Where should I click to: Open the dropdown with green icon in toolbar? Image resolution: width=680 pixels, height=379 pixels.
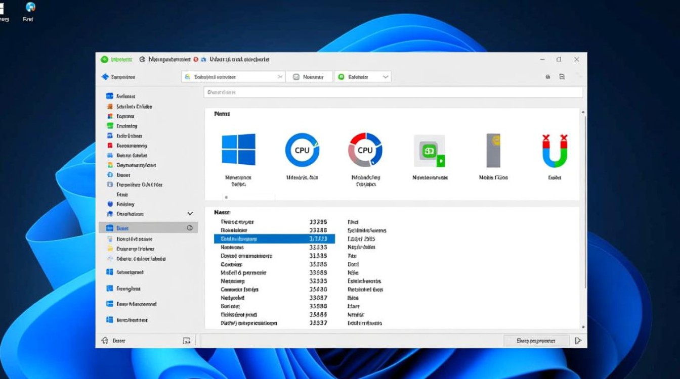pyautogui.click(x=362, y=77)
